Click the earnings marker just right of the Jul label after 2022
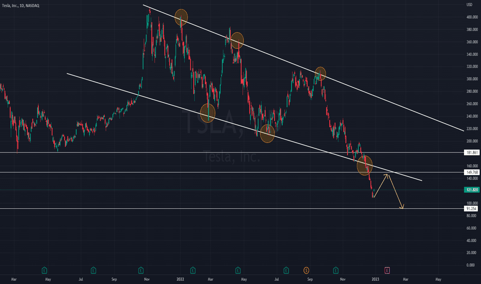 (286, 270)
